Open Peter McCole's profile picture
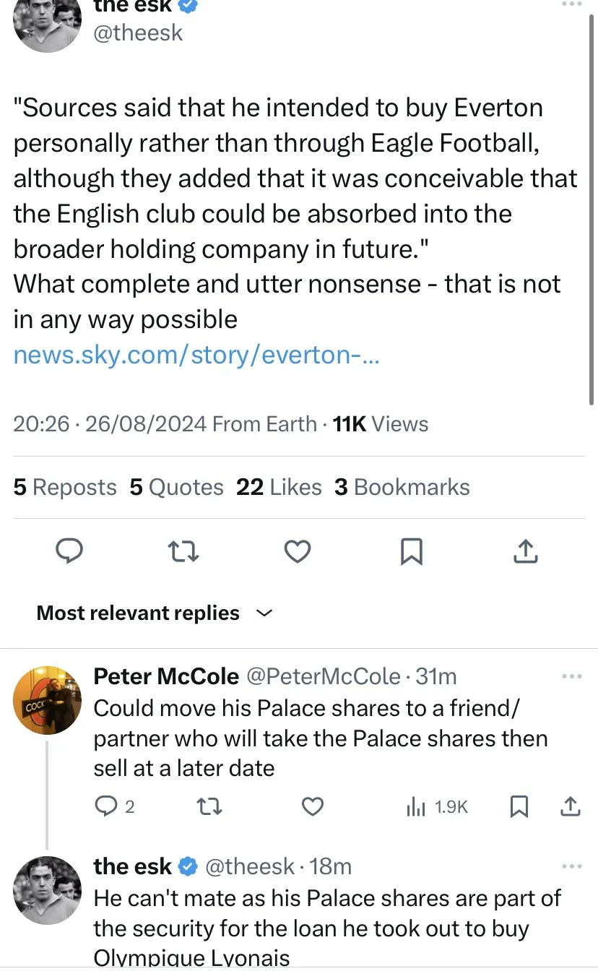Screen dimensions: 598x979 [x=48, y=699]
